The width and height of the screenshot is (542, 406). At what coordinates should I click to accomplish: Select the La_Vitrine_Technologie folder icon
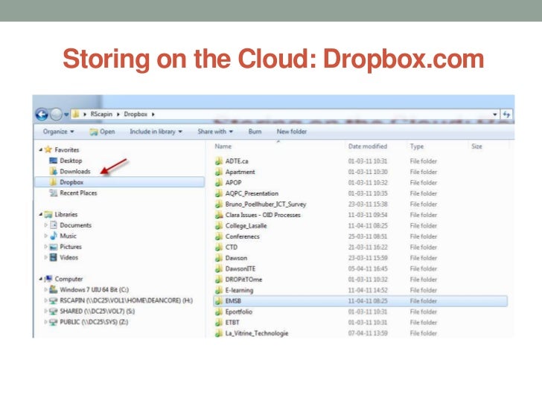coord(218,333)
